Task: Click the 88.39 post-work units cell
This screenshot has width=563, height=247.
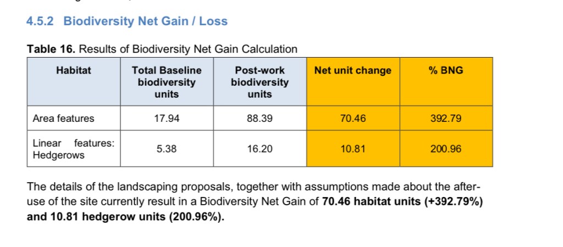Action: [x=260, y=118]
